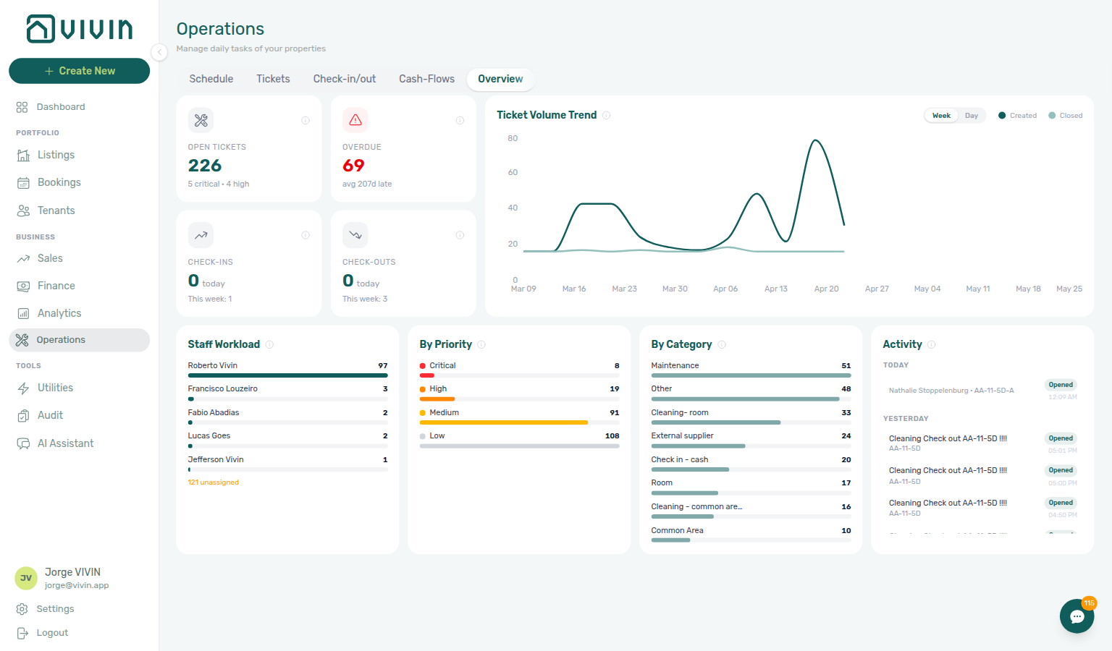Click the Operations tools icon in sidebar
The image size is (1112, 651).
pos(22,340)
